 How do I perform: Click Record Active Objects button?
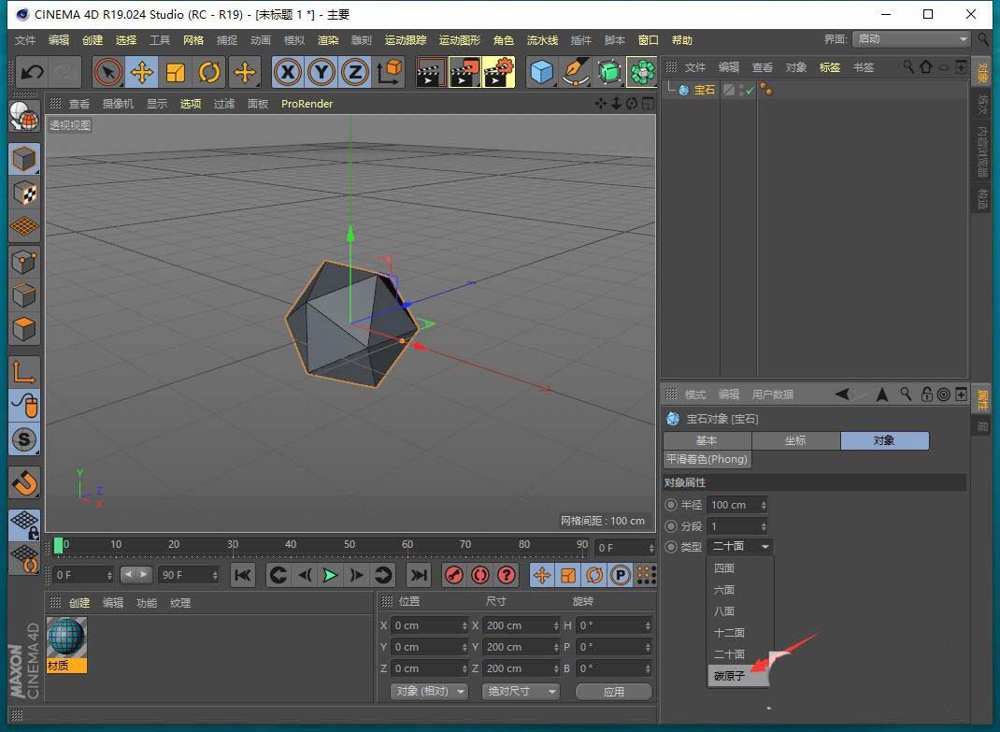pyautogui.click(x=454, y=576)
